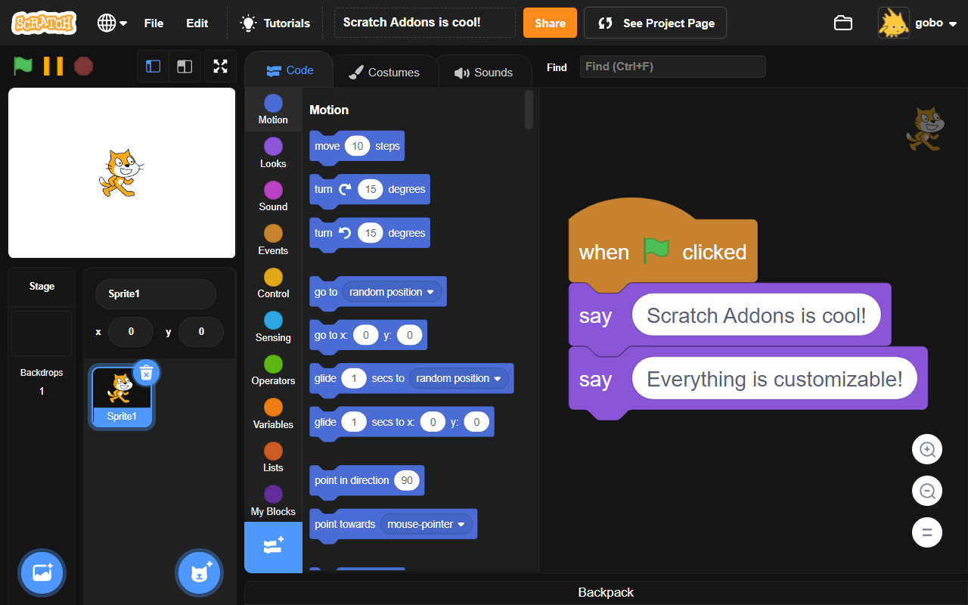
Task: Open the language selection globe dropdown
Action: click(110, 23)
